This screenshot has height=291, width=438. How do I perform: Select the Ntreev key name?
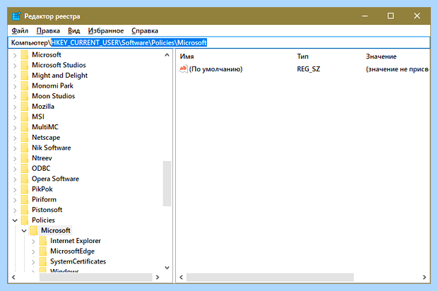(42, 158)
